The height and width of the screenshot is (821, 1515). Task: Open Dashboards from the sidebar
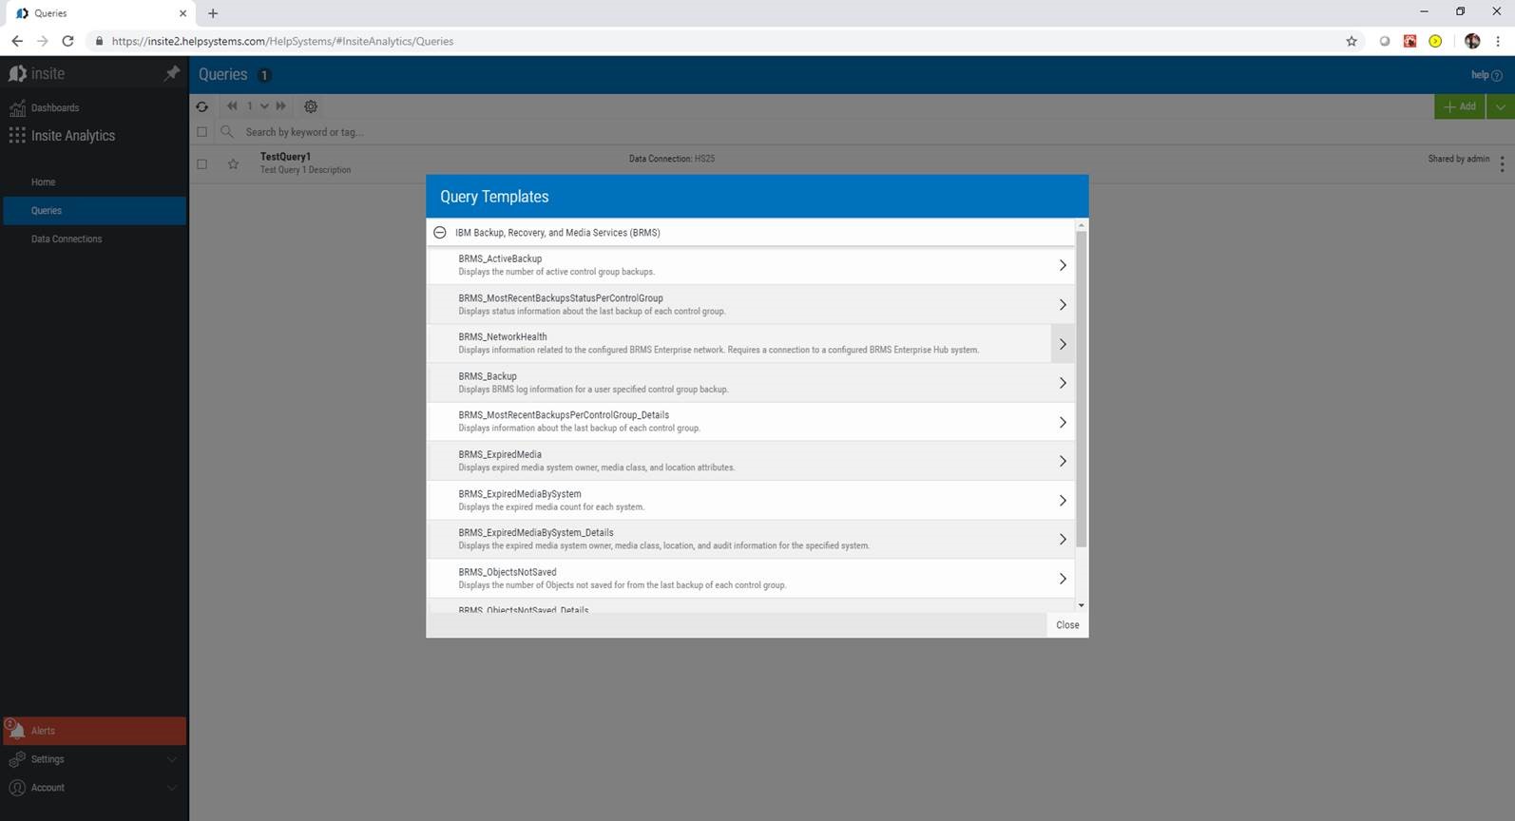point(55,107)
